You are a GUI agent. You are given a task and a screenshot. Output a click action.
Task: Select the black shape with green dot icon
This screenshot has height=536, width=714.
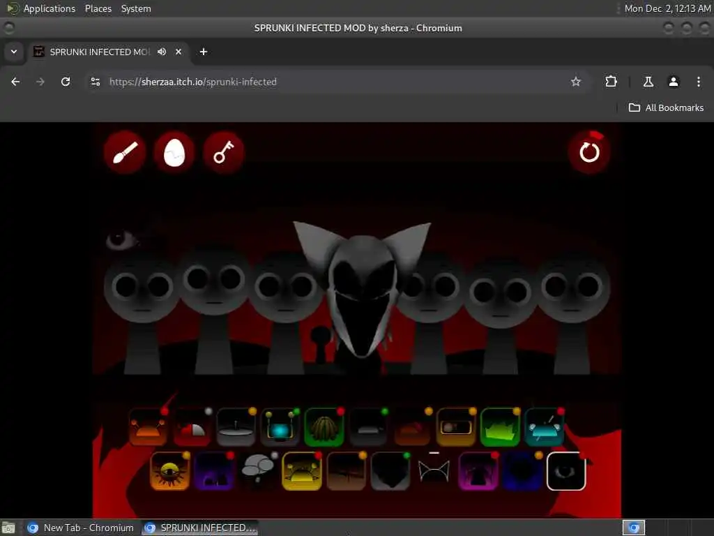click(x=390, y=471)
